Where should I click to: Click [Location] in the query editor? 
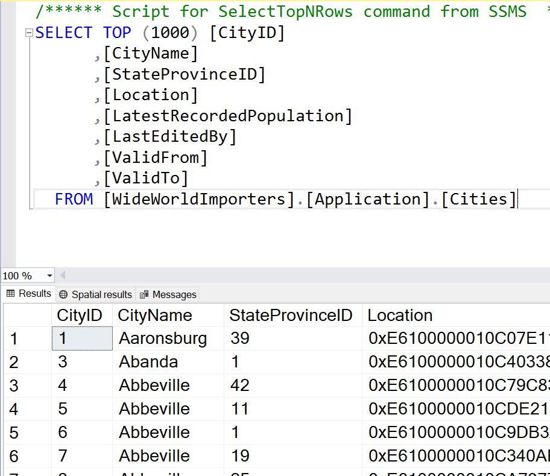pyautogui.click(x=151, y=95)
